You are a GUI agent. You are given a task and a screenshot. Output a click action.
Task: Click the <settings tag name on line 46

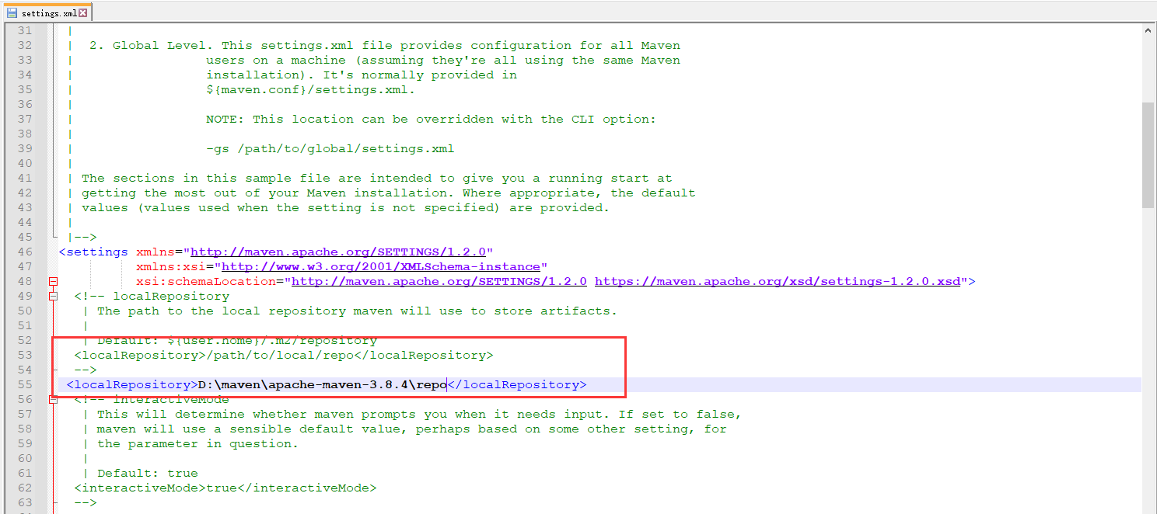coord(93,252)
